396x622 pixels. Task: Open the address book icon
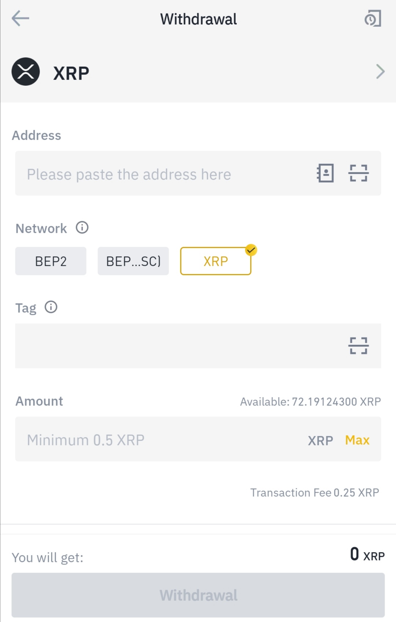coord(325,173)
